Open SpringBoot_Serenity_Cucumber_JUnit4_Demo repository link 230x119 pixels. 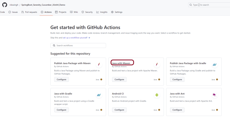pyautogui.click(x=43, y=5)
